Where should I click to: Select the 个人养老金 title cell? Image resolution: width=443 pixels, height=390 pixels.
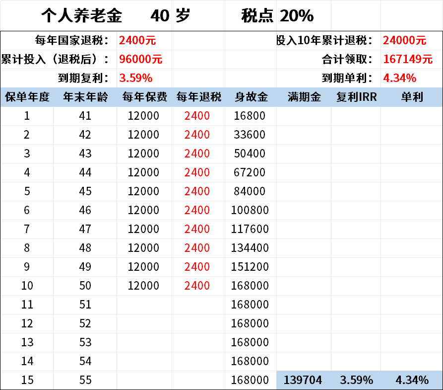click(81, 16)
